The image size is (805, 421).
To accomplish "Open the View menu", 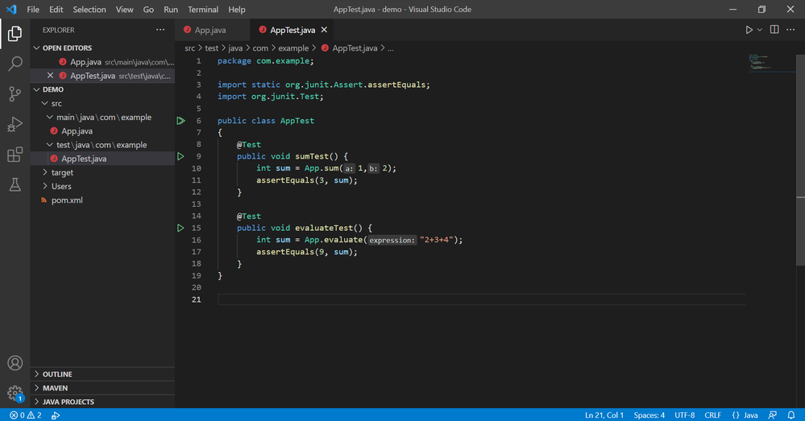I will (124, 9).
